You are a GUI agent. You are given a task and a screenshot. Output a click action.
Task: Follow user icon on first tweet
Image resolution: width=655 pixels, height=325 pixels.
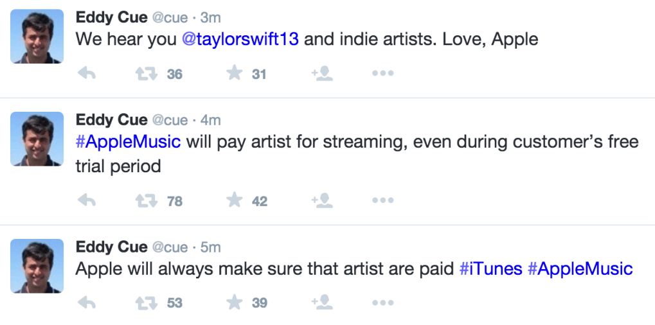tap(322, 73)
